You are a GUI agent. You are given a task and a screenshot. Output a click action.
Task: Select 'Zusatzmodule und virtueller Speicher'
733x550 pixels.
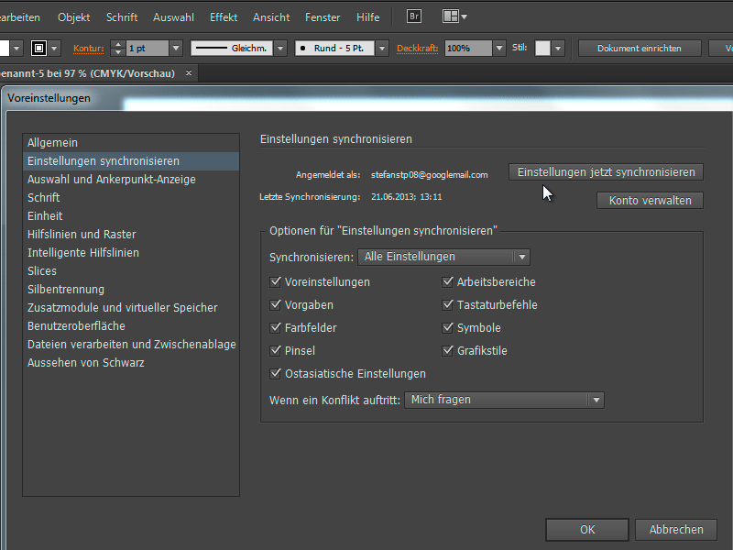pos(131,308)
